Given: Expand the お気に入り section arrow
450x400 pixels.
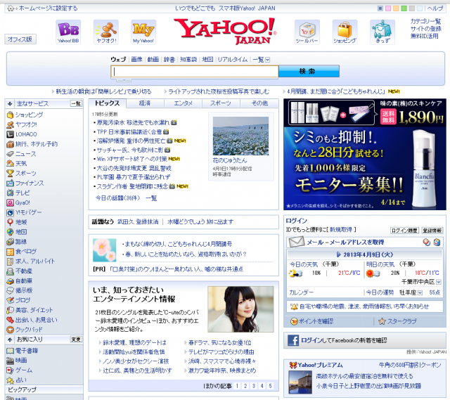Looking at the screenshot, I should click(10, 340).
